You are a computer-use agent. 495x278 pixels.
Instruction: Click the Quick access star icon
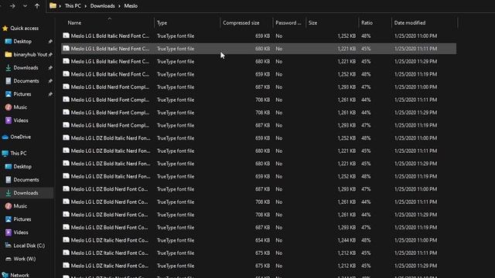(x=5, y=29)
